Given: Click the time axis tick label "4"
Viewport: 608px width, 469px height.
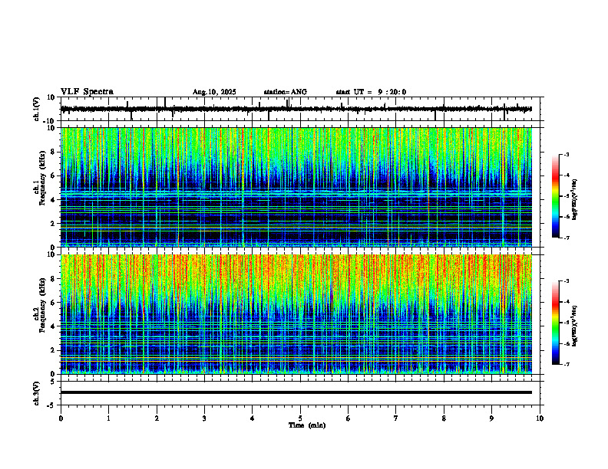Looking at the screenshot, I should coord(253,418).
